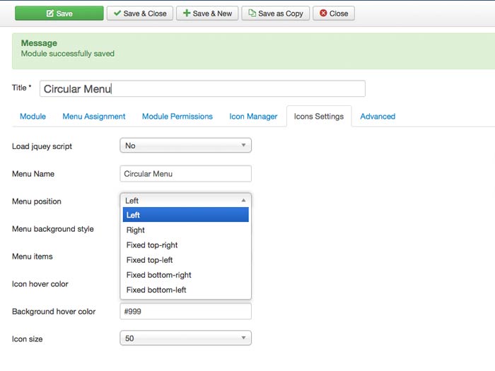This screenshot has height=371, width=495.
Task: Choose the Fixed bottom-left option
Action: [156, 290]
